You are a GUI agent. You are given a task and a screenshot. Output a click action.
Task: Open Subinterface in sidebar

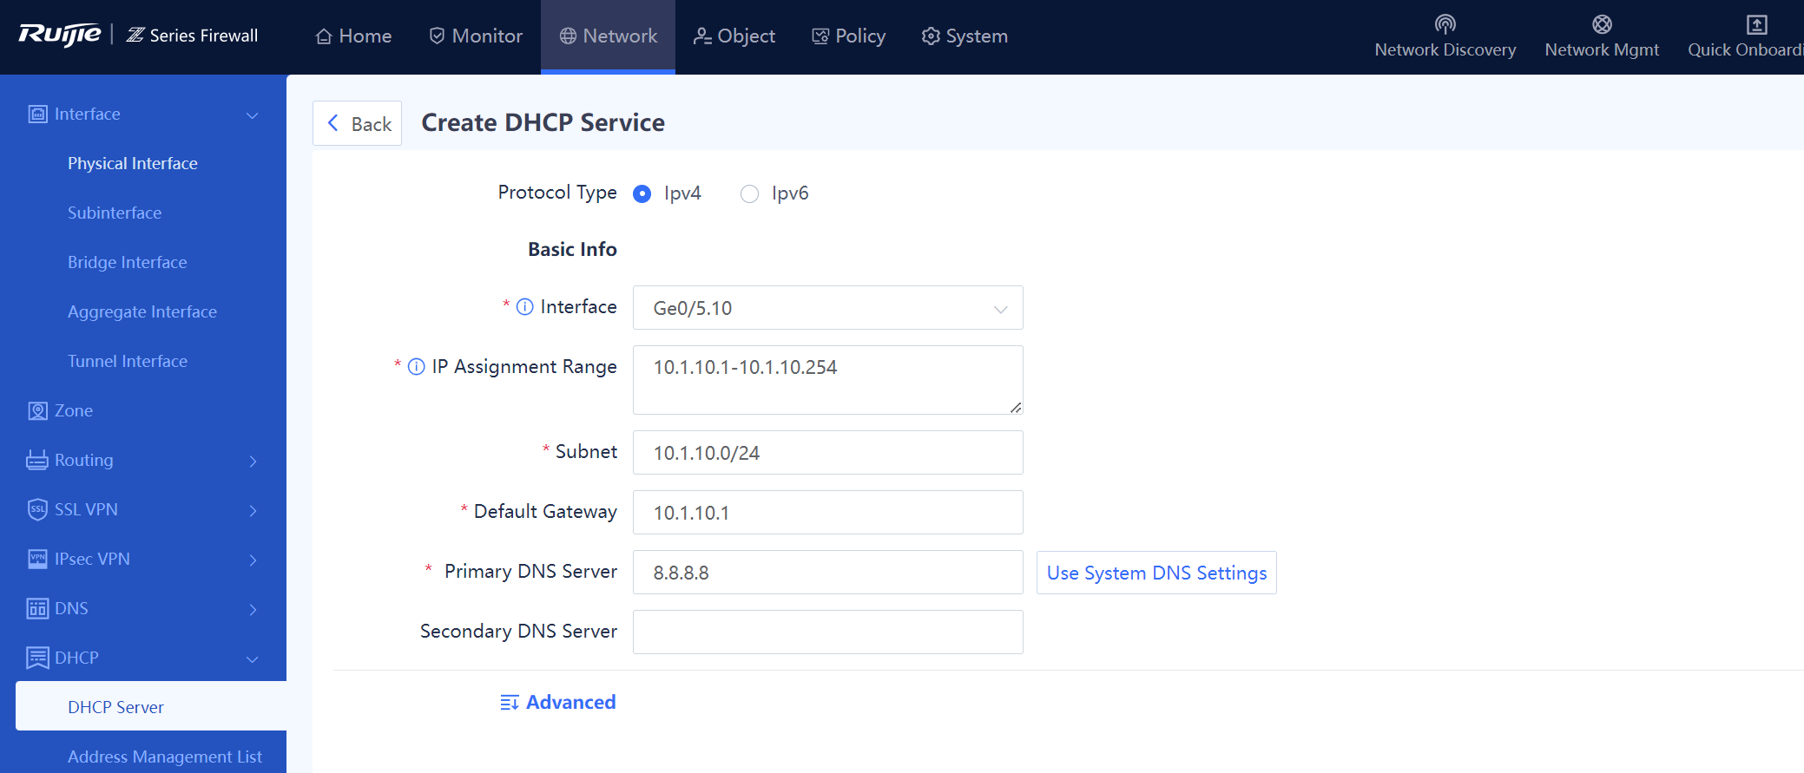pos(115,213)
